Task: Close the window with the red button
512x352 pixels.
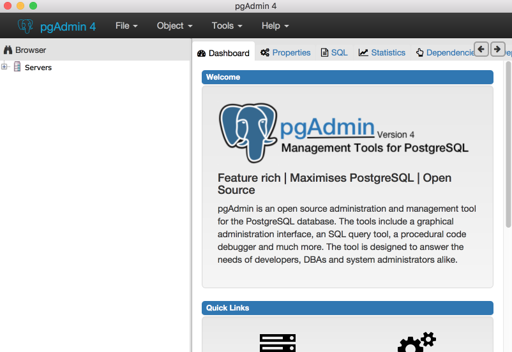Action: (x=8, y=6)
